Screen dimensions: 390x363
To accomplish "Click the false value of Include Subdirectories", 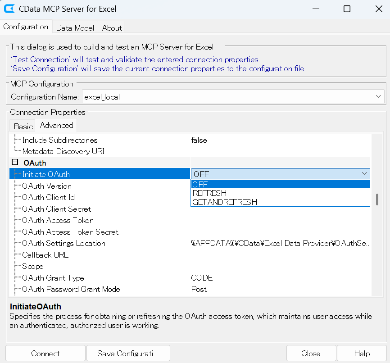I will tap(199, 140).
